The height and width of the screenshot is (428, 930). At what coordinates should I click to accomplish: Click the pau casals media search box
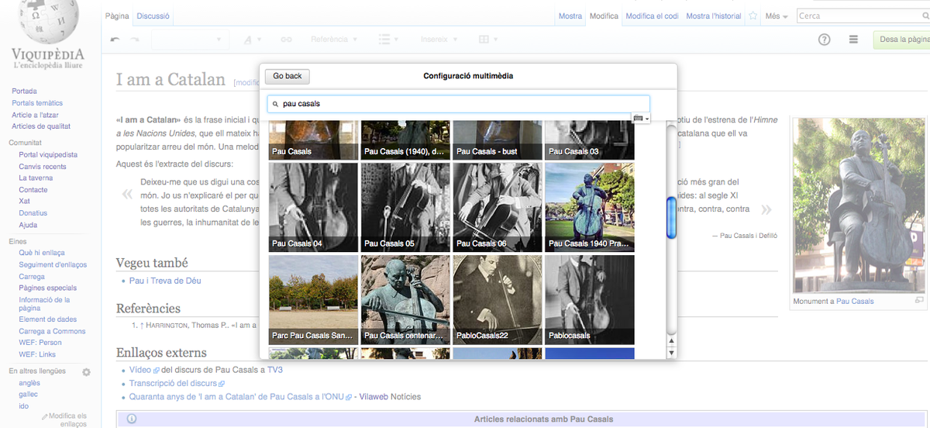[x=458, y=104]
